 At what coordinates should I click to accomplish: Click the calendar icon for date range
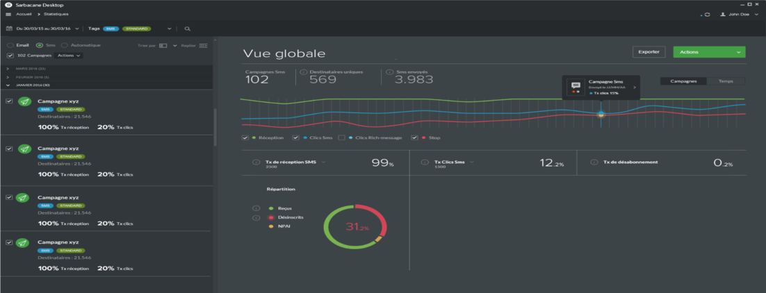(x=8, y=28)
